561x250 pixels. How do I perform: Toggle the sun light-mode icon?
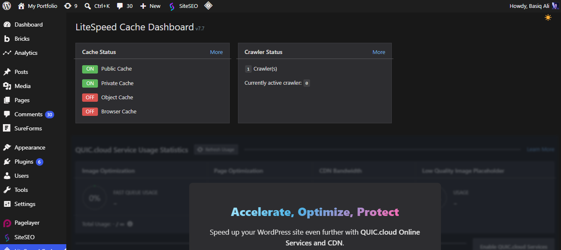pos(548,17)
